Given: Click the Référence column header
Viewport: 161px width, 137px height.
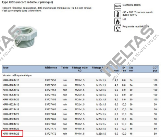Looking at the screenshot, I should [x=51, y=67].
